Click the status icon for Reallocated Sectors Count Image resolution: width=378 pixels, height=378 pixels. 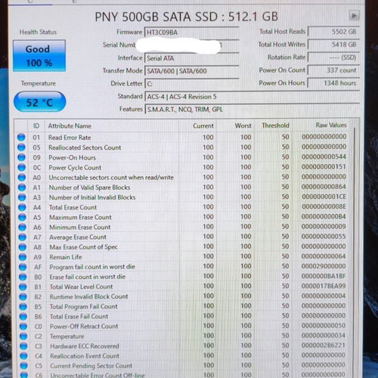coord(21,147)
